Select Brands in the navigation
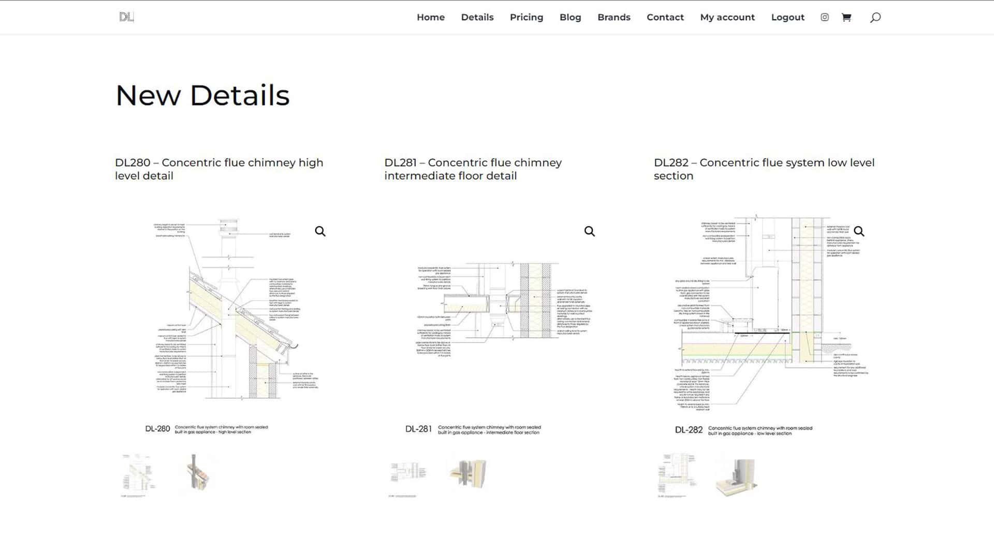This screenshot has height=539, width=994. click(614, 17)
